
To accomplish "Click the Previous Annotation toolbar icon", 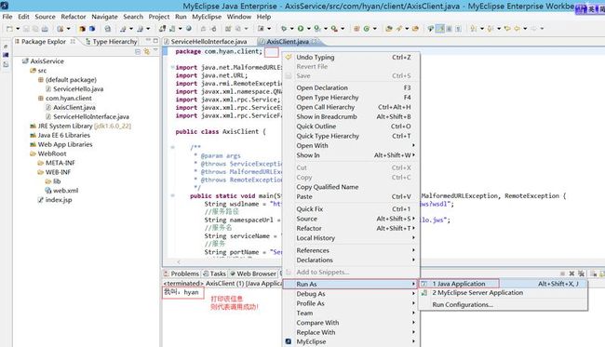I will [491, 29].
